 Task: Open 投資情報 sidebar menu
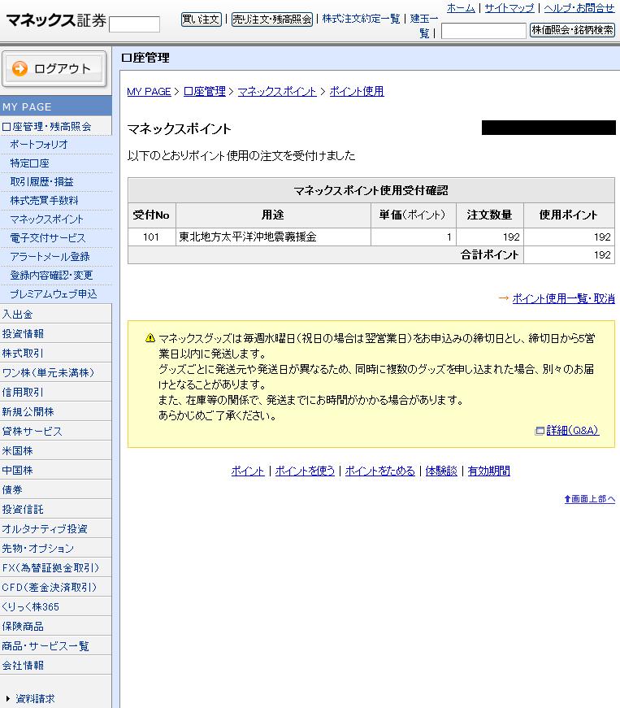click(56, 333)
